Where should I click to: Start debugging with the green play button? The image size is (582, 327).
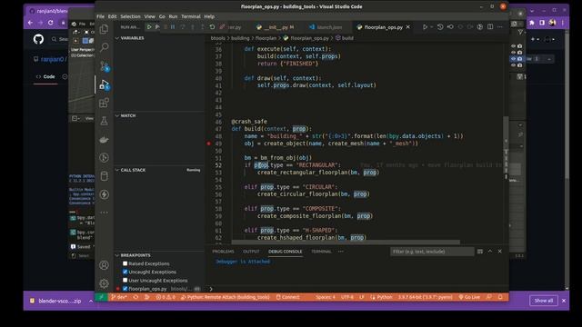point(149,26)
